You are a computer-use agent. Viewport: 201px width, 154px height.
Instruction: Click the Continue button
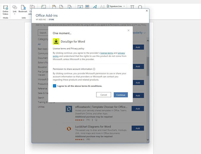(x=121, y=95)
